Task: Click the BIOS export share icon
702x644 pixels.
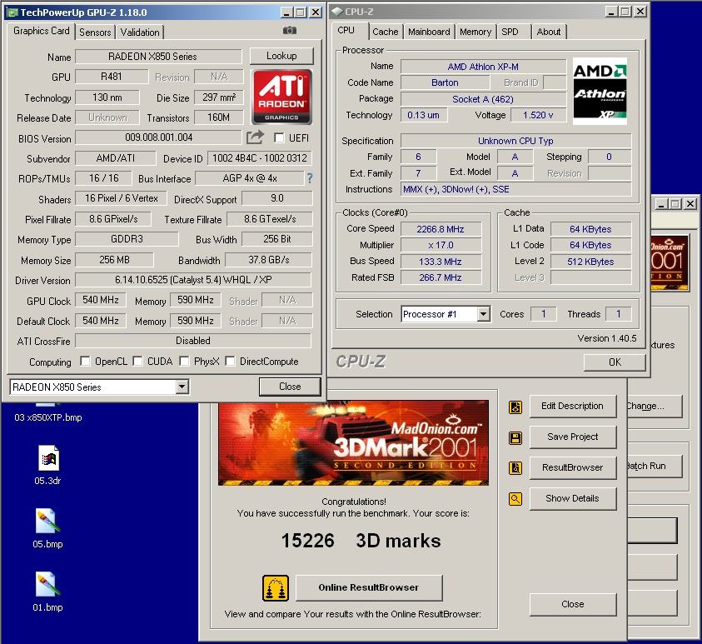Action: (x=255, y=137)
